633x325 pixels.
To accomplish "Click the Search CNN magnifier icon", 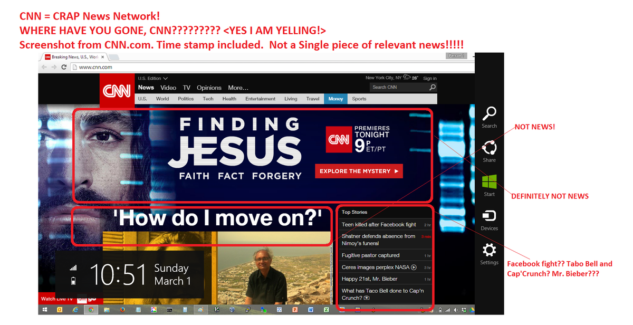I will tap(433, 87).
